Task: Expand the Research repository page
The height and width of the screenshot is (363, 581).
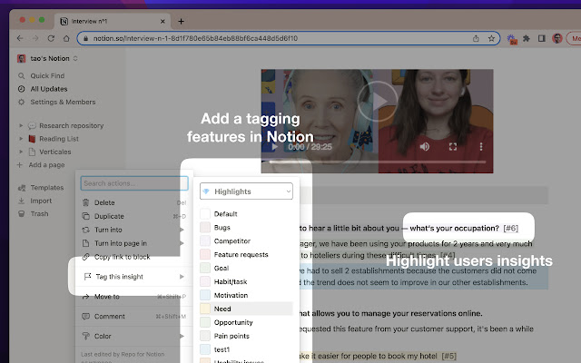Action: (21, 125)
